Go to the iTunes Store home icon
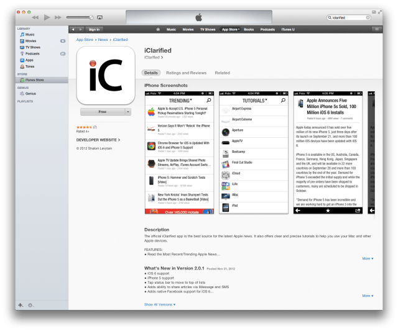The image size is (398, 331). click(158, 29)
